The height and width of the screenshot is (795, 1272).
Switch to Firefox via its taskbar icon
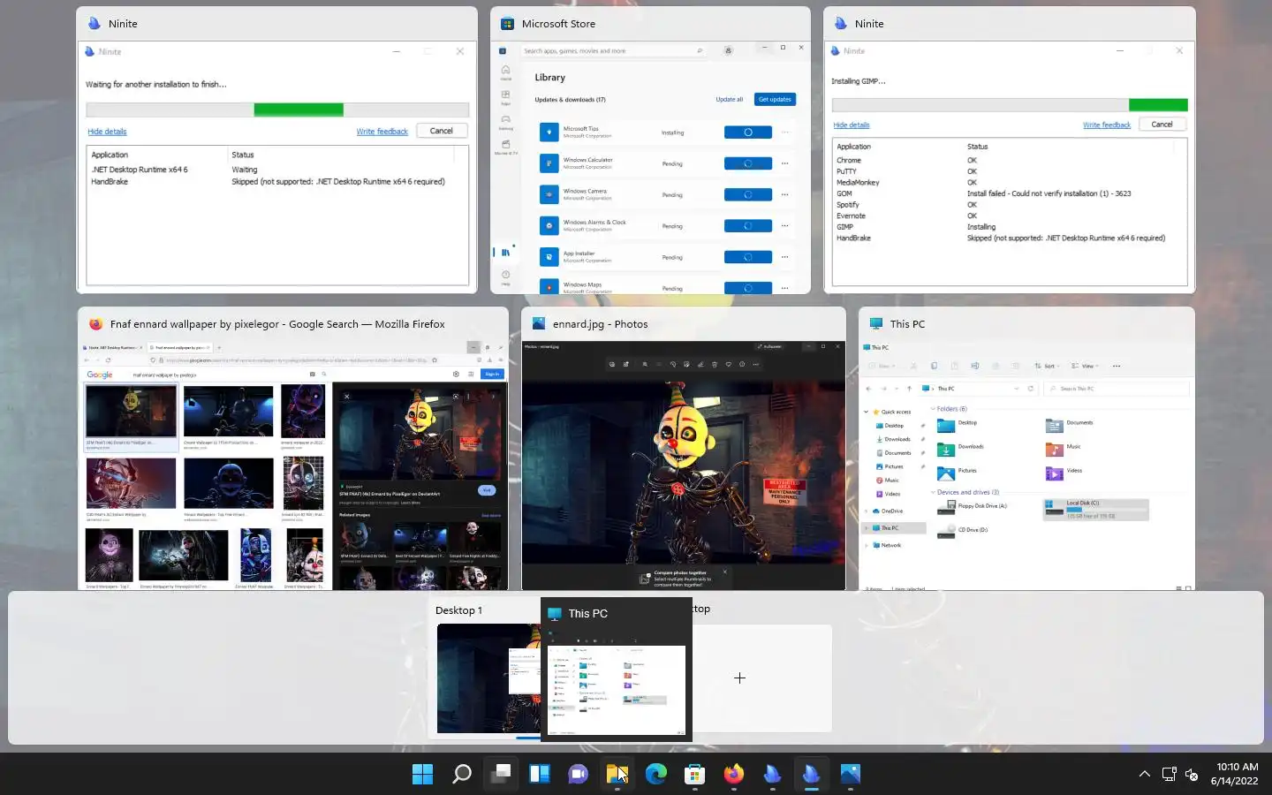[x=734, y=775]
